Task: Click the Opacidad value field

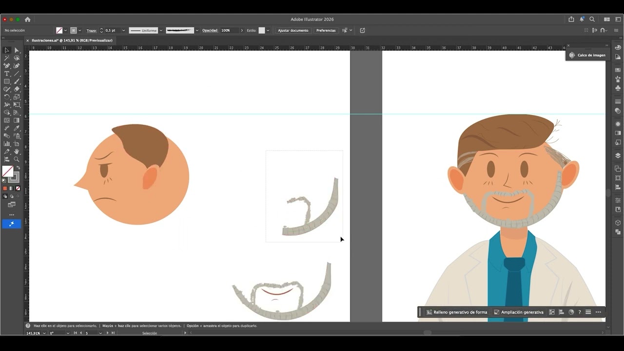Action: point(229,30)
